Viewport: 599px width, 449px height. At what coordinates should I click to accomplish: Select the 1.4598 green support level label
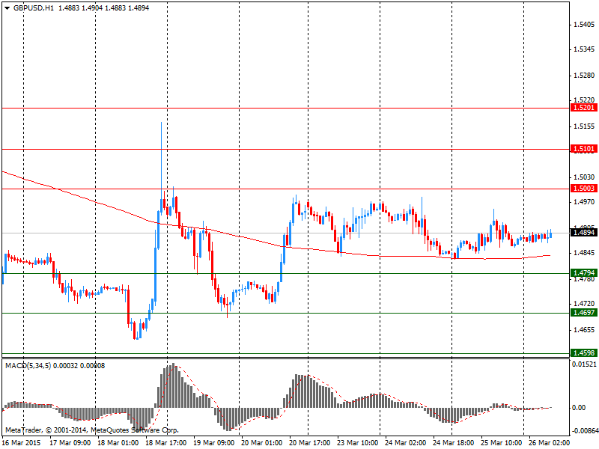click(583, 353)
